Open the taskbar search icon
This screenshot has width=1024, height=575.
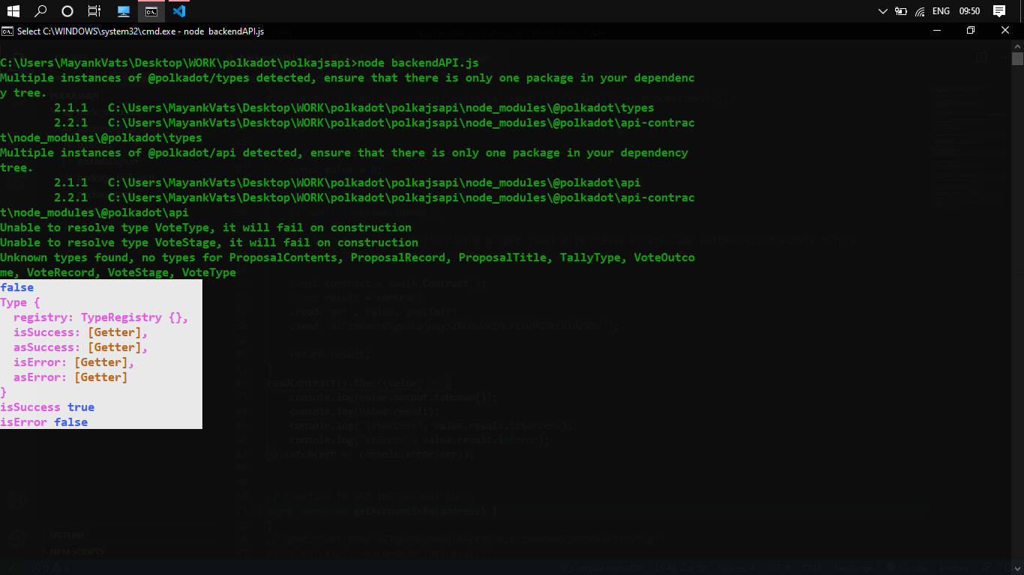[x=40, y=11]
